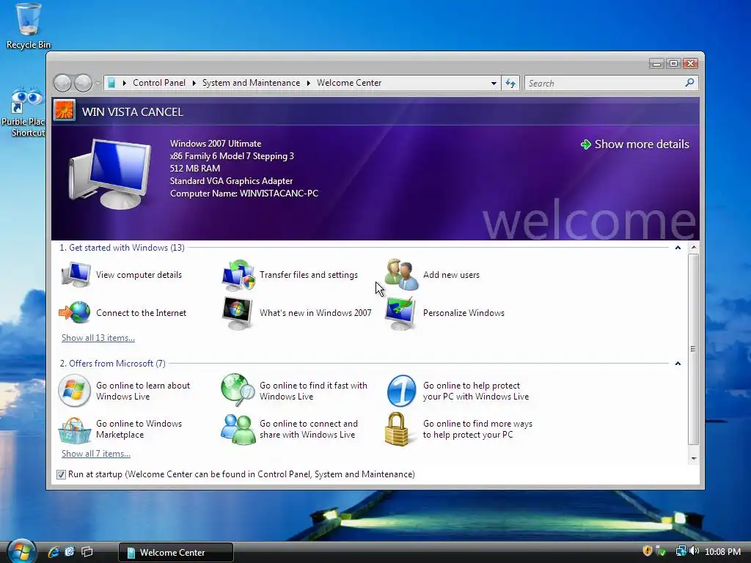Open the address bar history dropdown
The height and width of the screenshot is (563, 751).
[x=494, y=84]
